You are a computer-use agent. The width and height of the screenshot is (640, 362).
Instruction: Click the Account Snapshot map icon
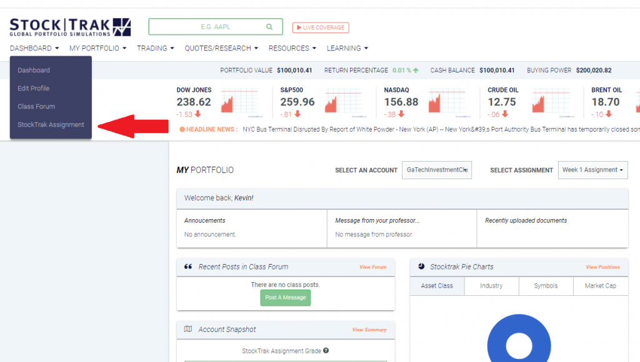tap(188, 329)
